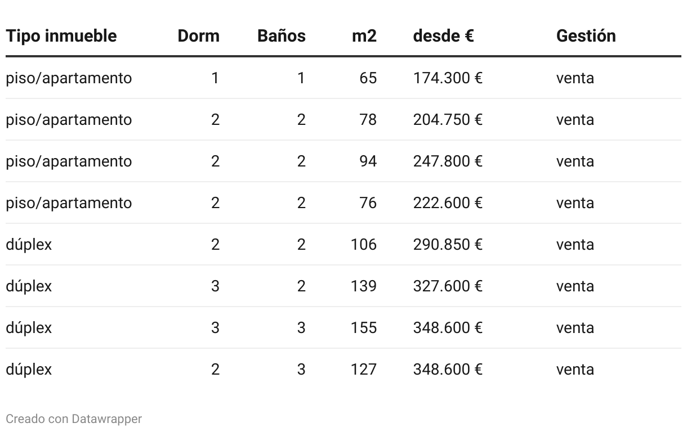Image resolution: width=687 pixels, height=432 pixels.
Task: Select the 127 m2 cell
Action: tap(363, 369)
